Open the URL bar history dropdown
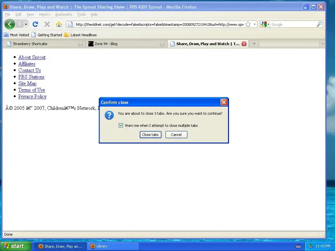335x251 pixels. tap(255, 24)
